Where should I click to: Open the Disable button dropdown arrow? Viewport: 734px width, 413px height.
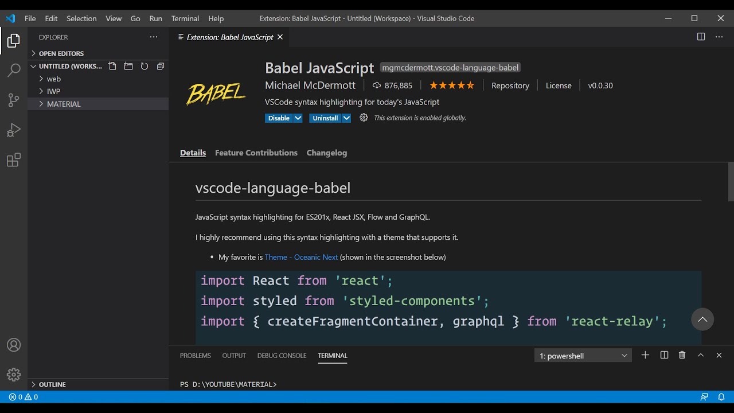click(298, 118)
